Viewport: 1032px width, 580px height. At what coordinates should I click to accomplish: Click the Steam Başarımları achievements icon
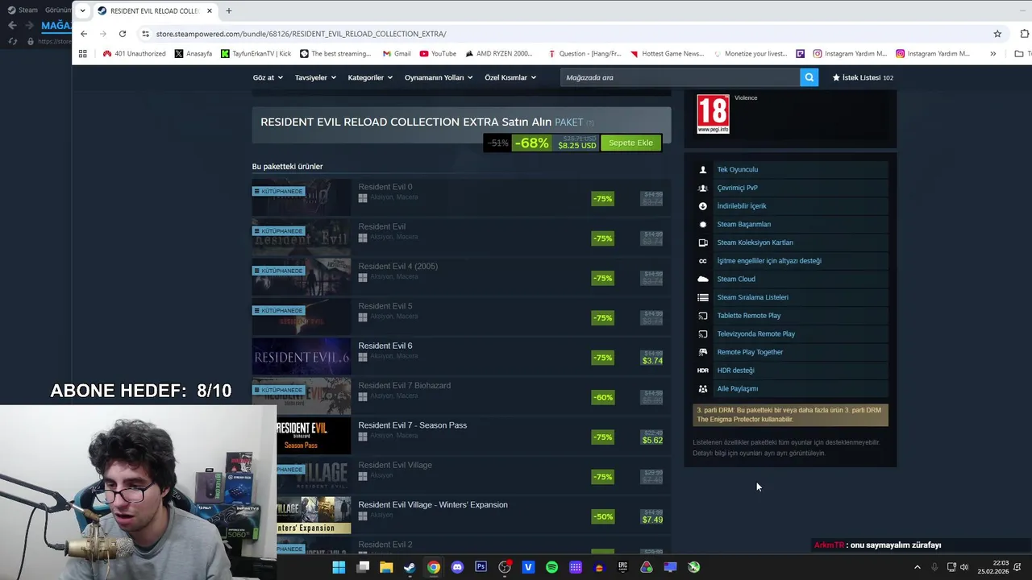point(703,225)
